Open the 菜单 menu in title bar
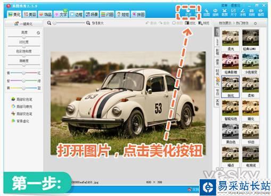271x196 pixels. [224, 5]
